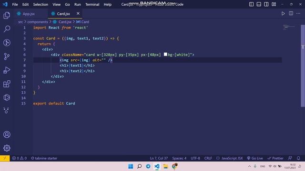Click the remote window indicator in status bar
Image resolution: width=305 pixels, height=171 pixels.
point(5,158)
